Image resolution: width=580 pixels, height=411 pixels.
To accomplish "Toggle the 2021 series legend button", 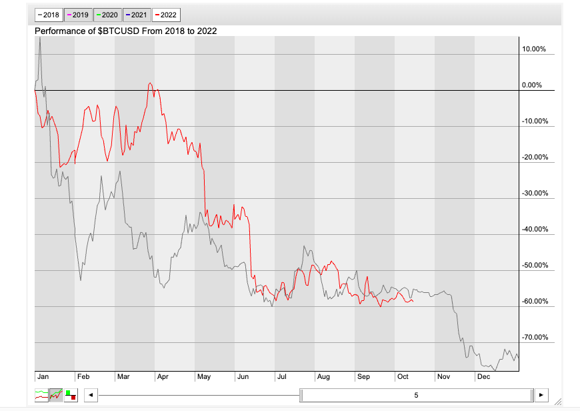I will 137,15.
